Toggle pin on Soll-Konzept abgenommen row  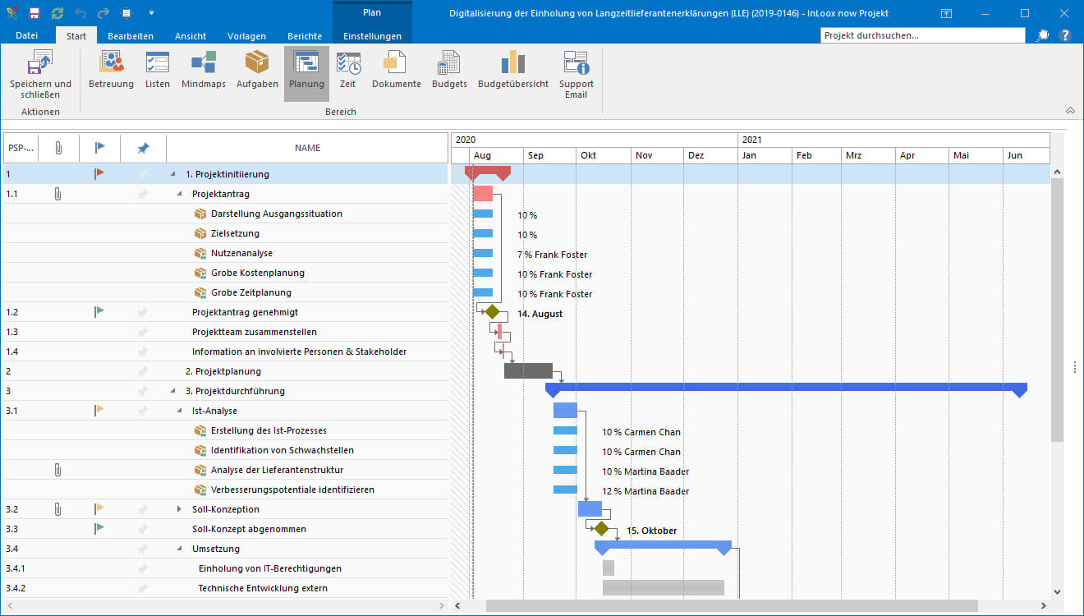tap(143, 529)
